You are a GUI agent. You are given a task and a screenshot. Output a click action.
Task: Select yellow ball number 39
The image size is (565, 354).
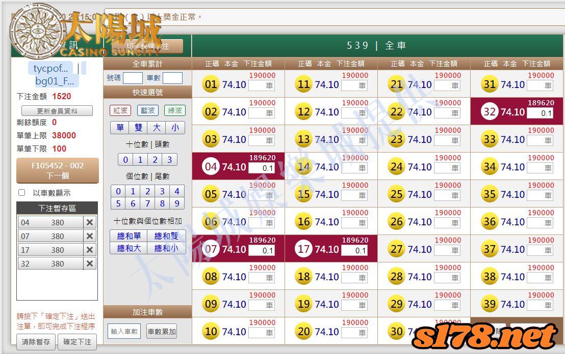pyautogui.click(x=490, y=304)
